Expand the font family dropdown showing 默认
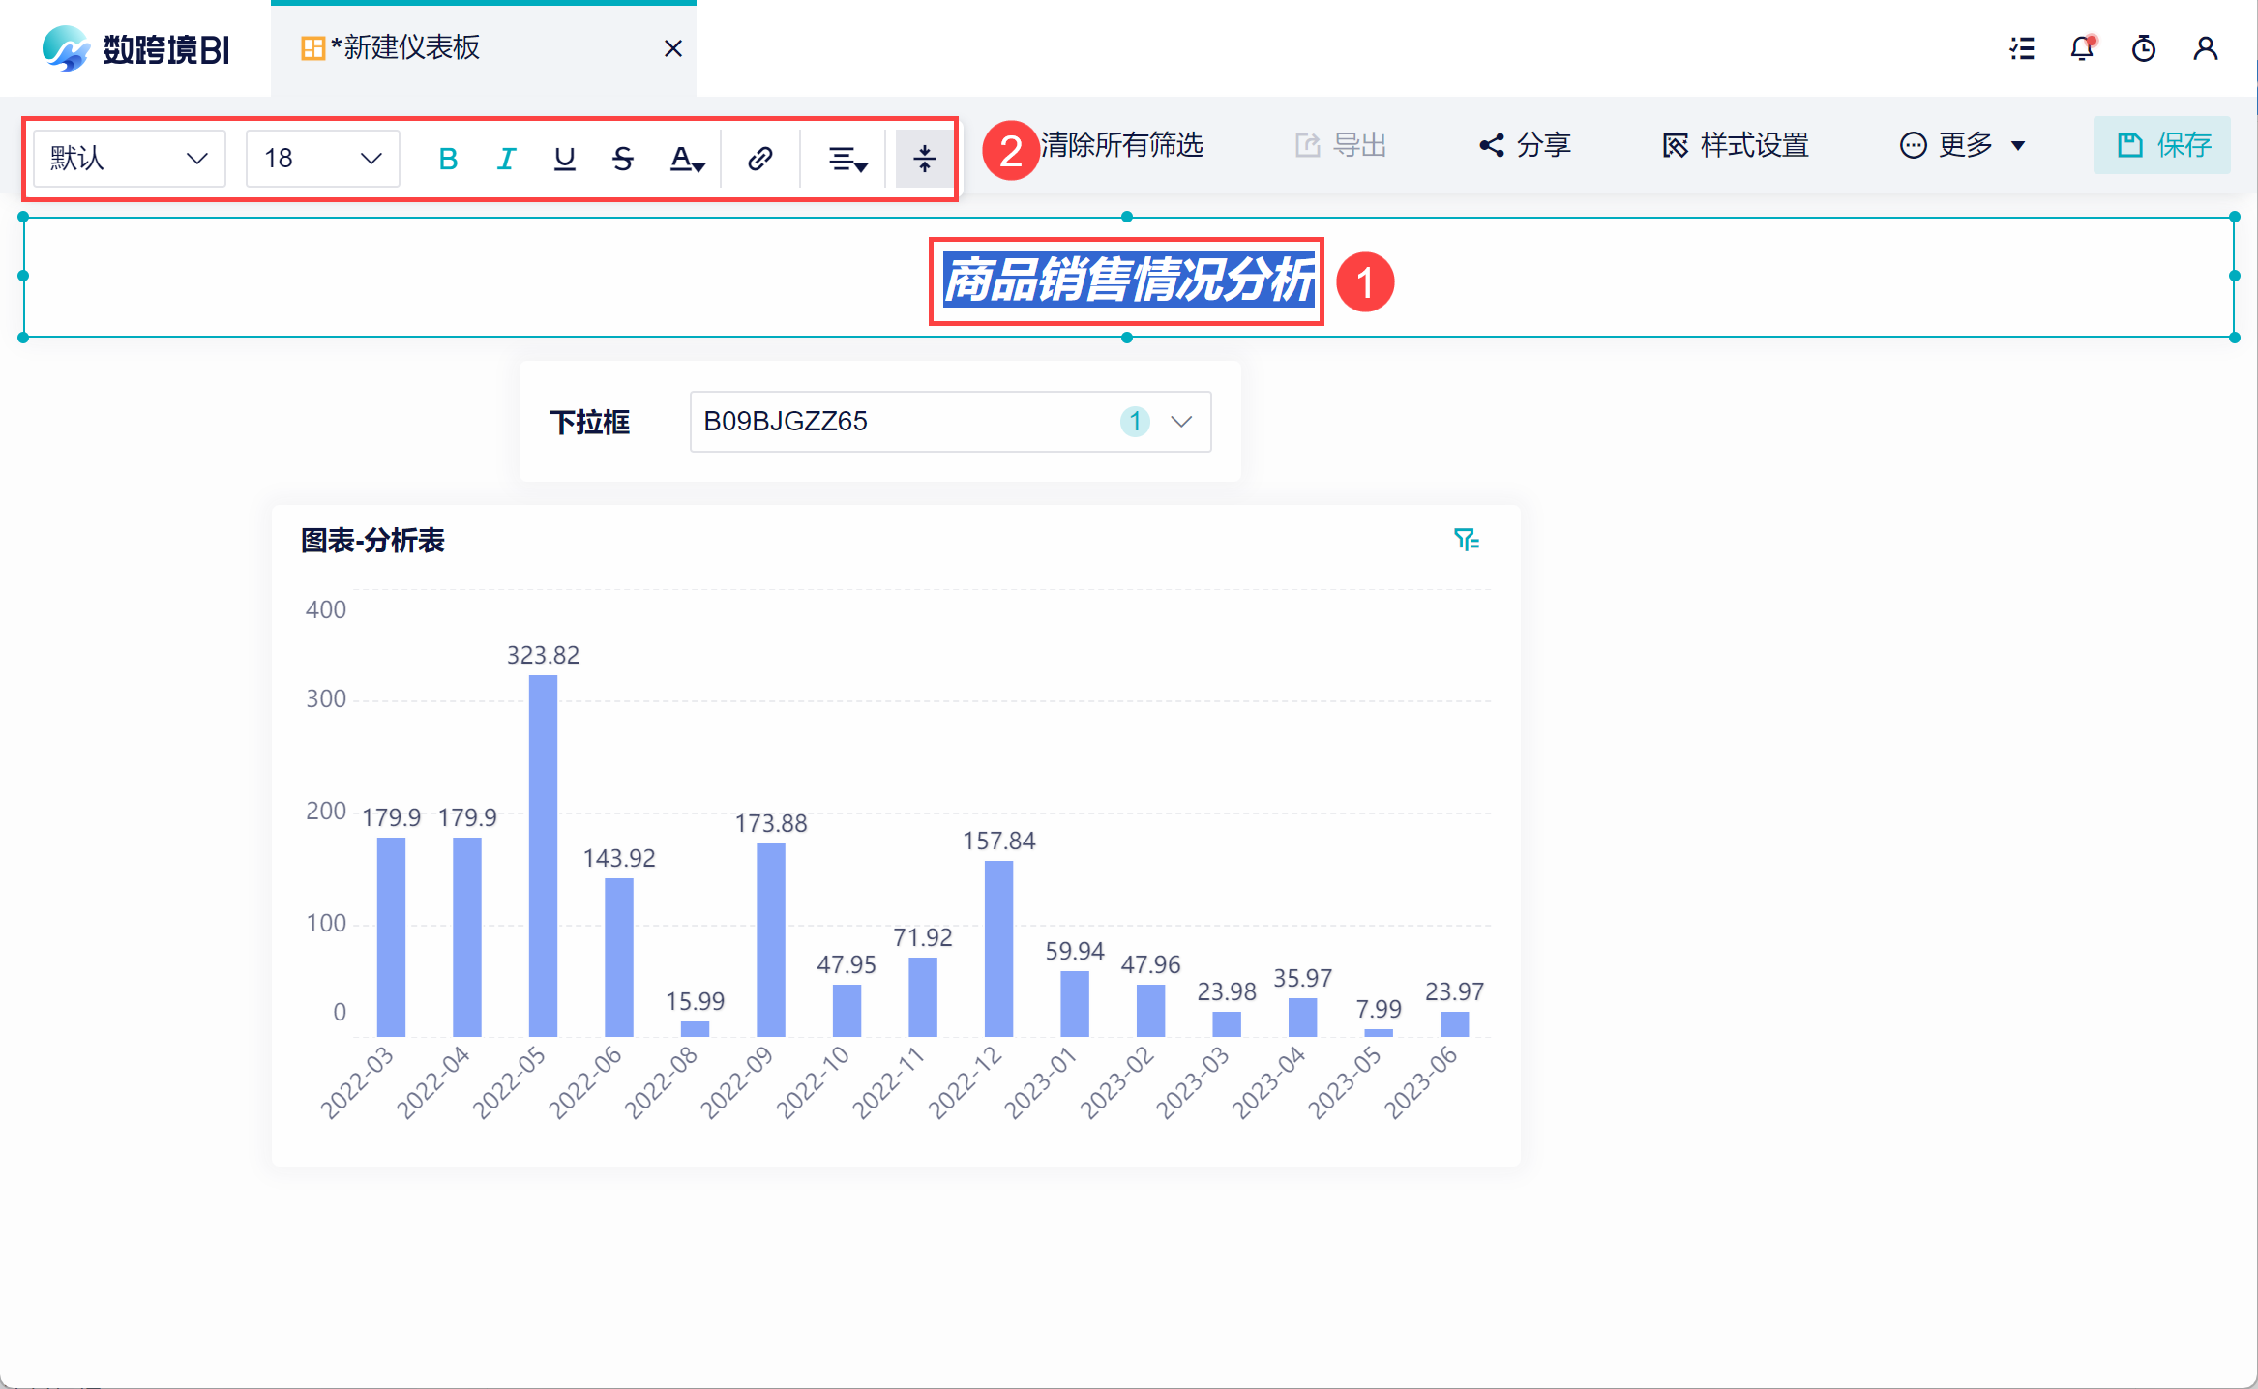 pos(129,159)
